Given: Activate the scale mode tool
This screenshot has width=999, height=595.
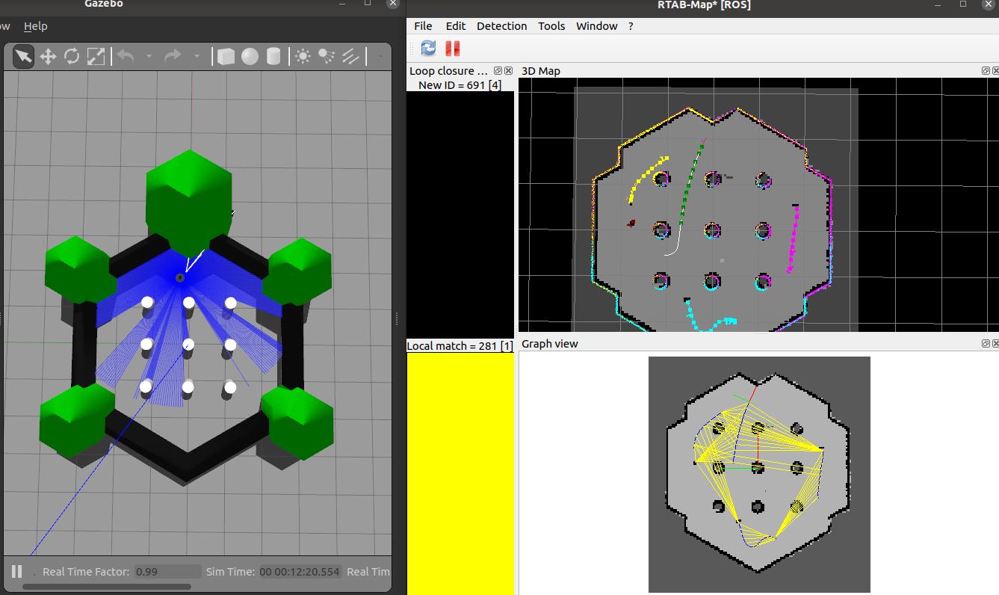Looking at the screenshot, I should (x=96, y=56).
